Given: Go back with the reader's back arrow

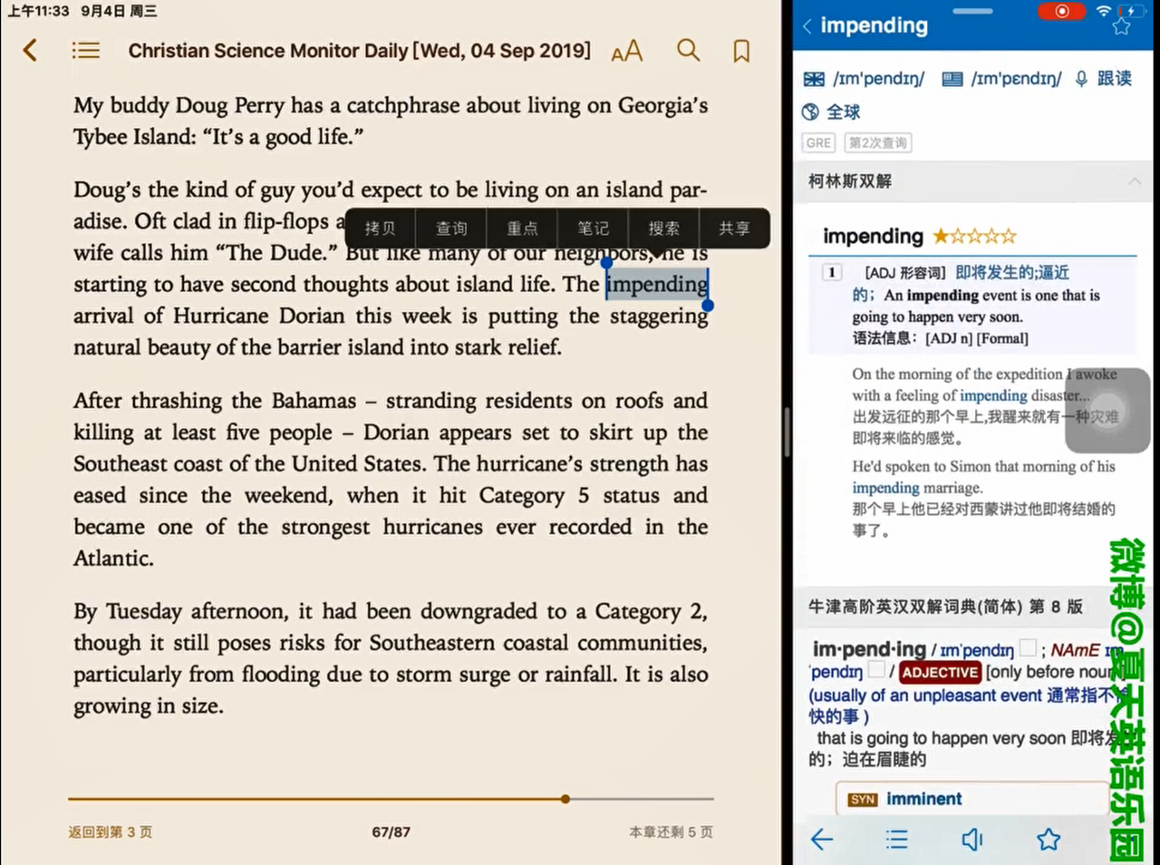Looking at the screenshot, I should 31,50.
